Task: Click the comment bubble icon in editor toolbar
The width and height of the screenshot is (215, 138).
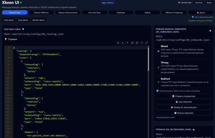Action: (137, 43)
